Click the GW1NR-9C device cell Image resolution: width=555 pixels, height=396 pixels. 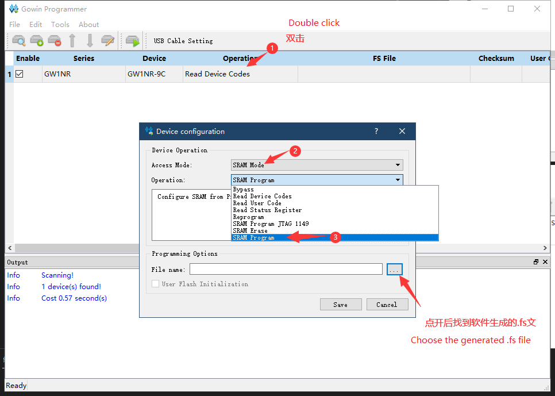[x=155, y=74]
